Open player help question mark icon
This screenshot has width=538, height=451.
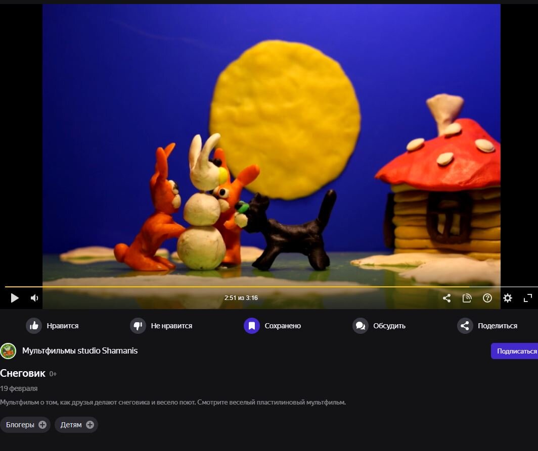pos(487,298)
